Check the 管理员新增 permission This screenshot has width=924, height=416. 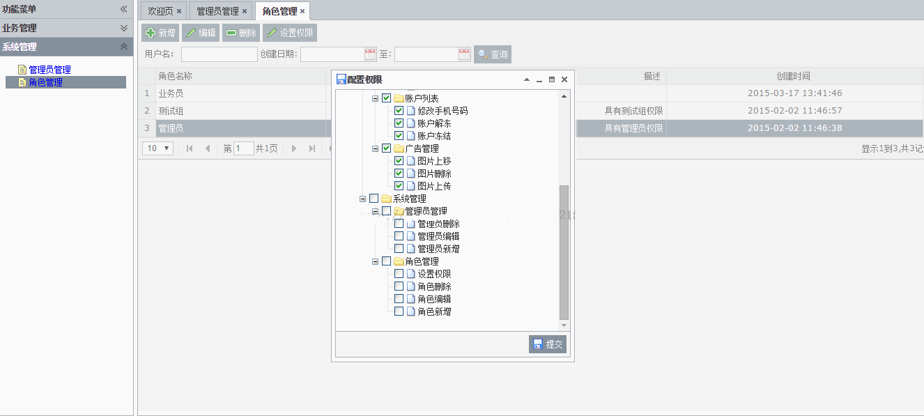(399, 249)
